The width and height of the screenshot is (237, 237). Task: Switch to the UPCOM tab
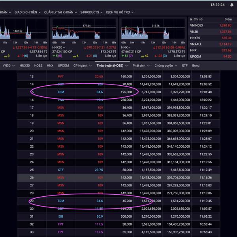coord(63,66)
